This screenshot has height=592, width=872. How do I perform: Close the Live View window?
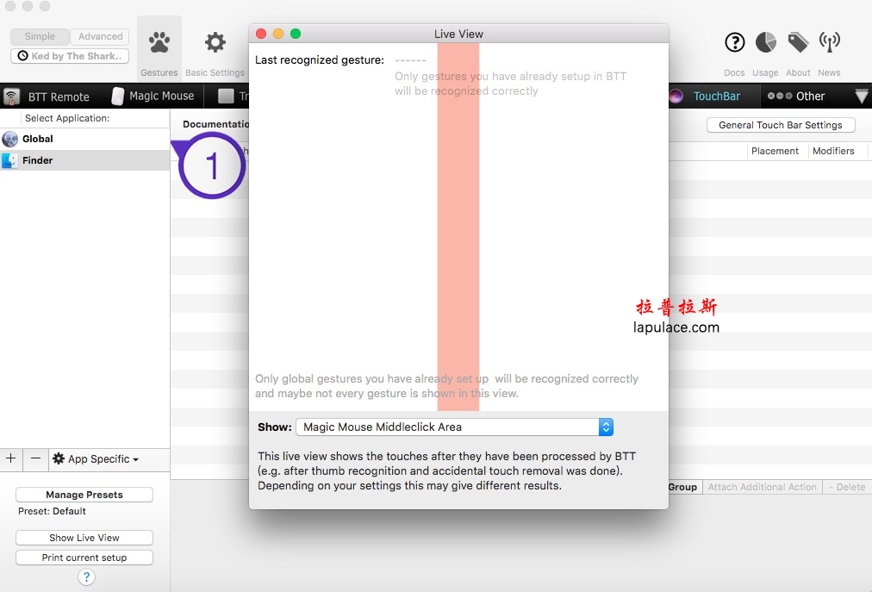click(261, 34)
